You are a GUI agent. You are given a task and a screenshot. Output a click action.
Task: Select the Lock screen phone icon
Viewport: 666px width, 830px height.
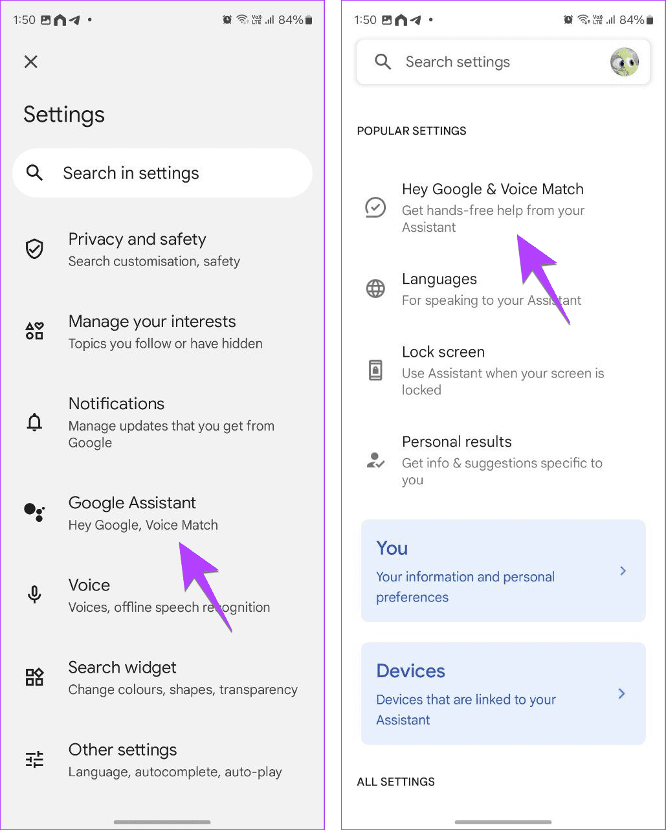pyautogui.click(x=375, y=370)
